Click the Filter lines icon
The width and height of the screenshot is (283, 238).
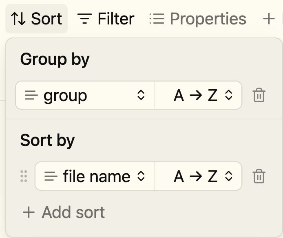pyautogui.click(x=85, y=19)
